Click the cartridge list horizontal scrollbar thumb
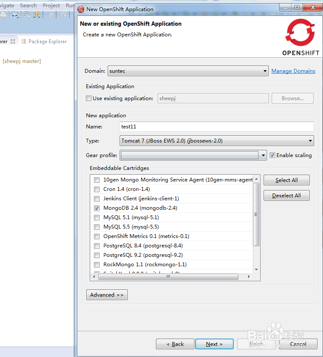The height and width of the screenshot is (357, 323). tap(168, 277)
